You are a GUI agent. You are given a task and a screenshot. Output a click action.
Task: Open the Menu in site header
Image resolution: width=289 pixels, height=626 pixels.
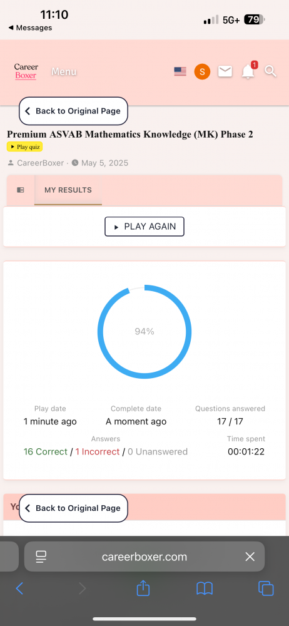pyautogui.click(x=64, y=72)
